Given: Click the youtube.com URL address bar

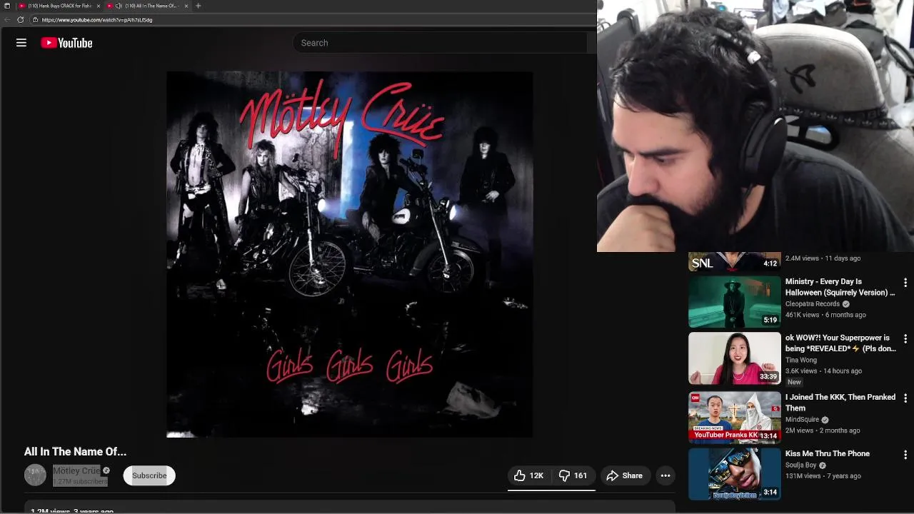Looking at the screenshot, I should tap(314, 20).
